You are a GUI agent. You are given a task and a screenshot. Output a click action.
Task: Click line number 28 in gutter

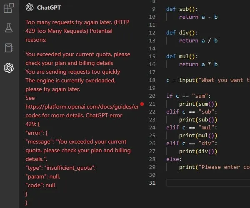point(152,159)
